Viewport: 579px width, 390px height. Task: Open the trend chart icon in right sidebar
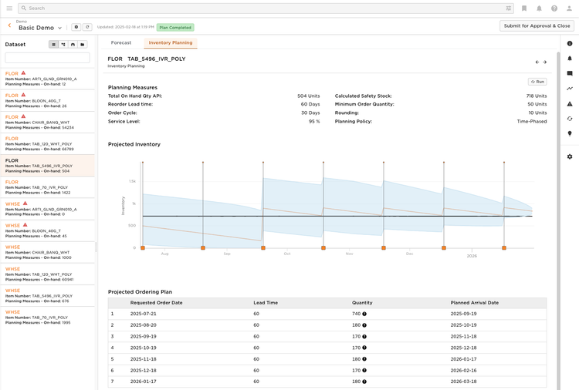(570, 89)
